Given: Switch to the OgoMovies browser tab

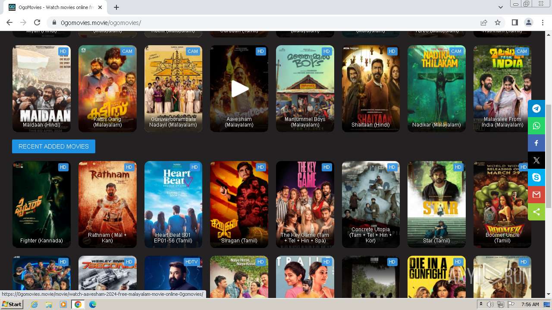Looking at the screenshot, I should coord(55,7).
